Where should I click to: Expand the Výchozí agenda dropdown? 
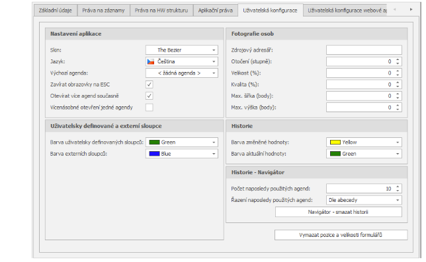point(182,73)
